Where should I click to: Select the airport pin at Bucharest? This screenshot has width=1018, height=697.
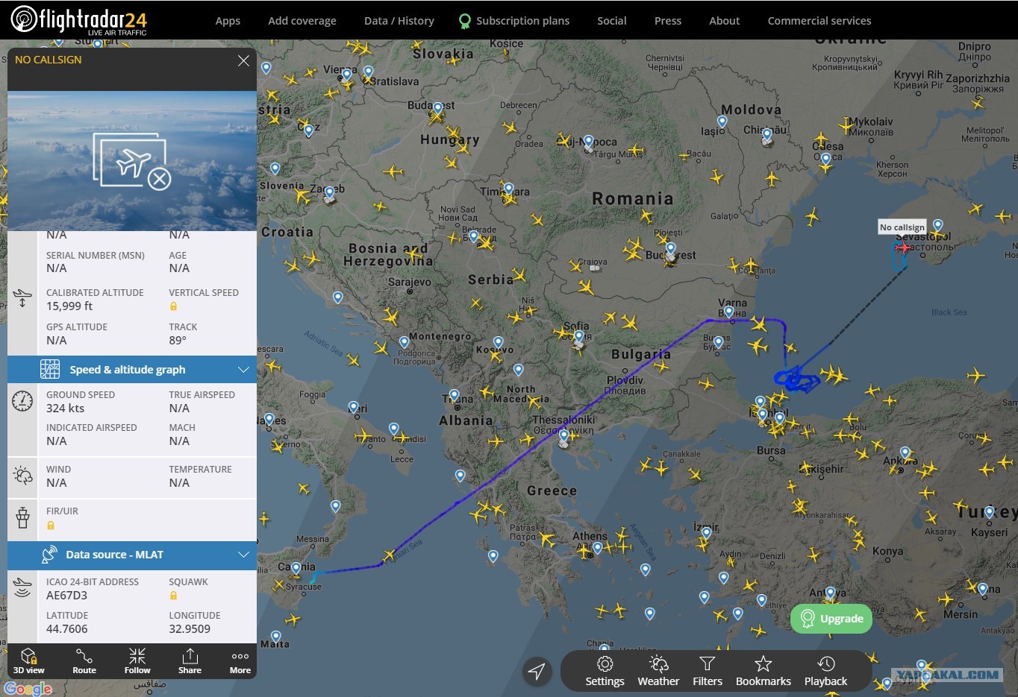click(671, 249)
